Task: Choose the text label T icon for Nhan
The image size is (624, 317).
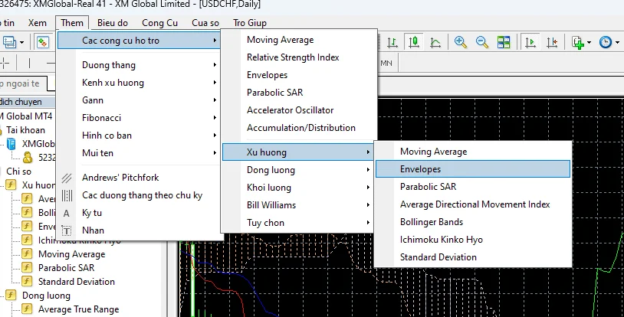Action: point(67,230)
